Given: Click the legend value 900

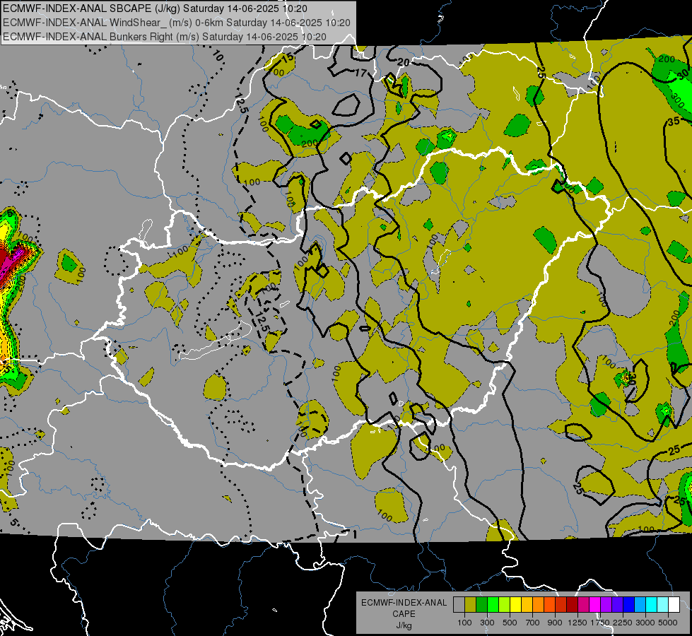Looking at the screenshot, I should tap(555, 623).
